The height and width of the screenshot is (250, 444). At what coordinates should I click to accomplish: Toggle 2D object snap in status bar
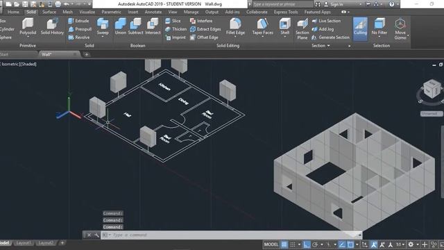pyautogui.click(x=350, y=244)
